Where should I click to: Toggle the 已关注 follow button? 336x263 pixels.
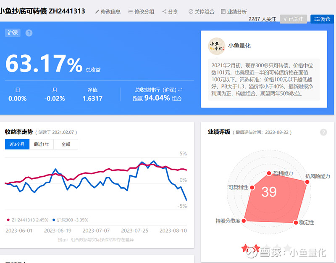coord(293,19)
